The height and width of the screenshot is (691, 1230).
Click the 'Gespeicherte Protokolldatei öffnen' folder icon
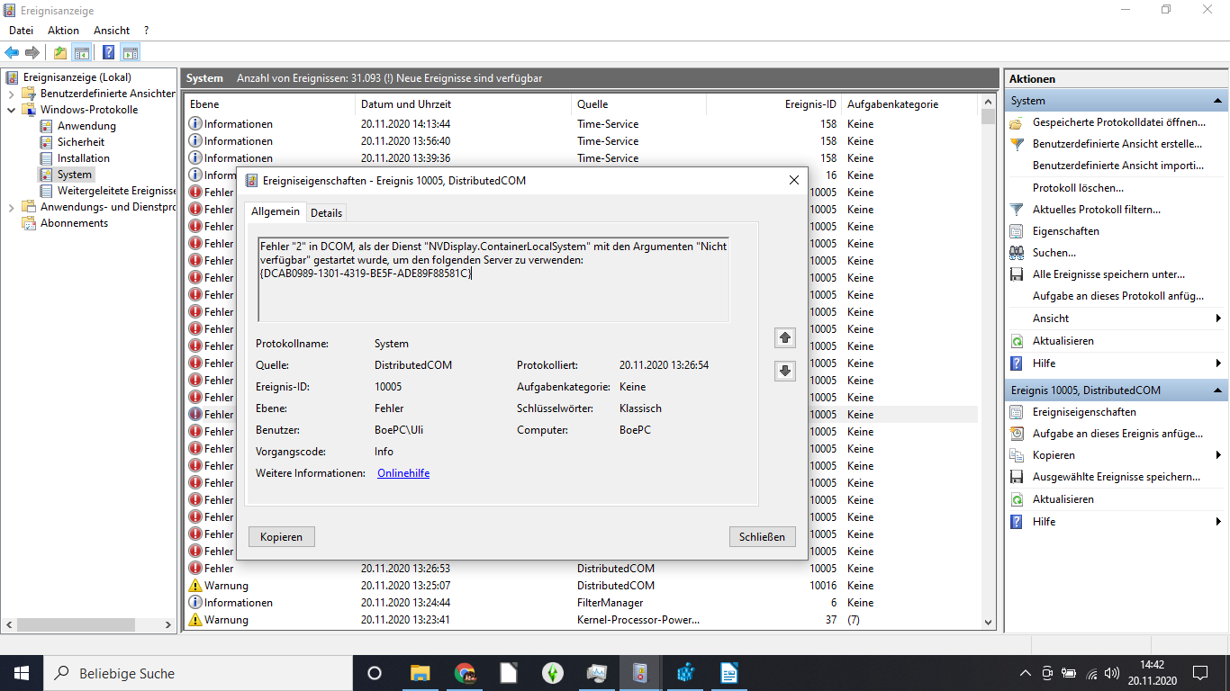coord(1017,122)
